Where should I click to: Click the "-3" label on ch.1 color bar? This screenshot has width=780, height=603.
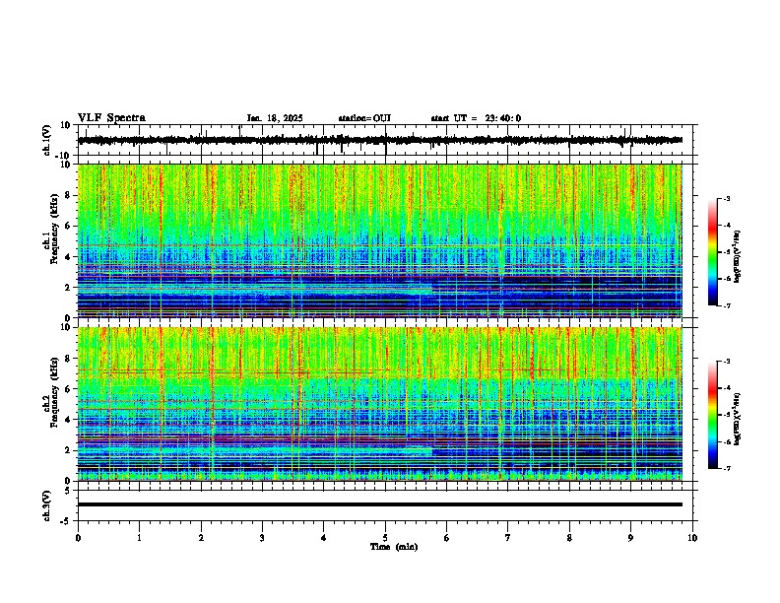click(726, 198)
